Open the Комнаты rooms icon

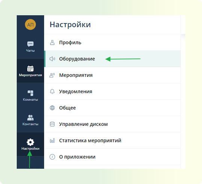click(30, 93)
